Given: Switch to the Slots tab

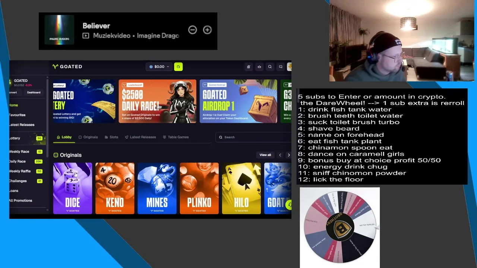Looking at the screenshot, I should pos(111,137).
